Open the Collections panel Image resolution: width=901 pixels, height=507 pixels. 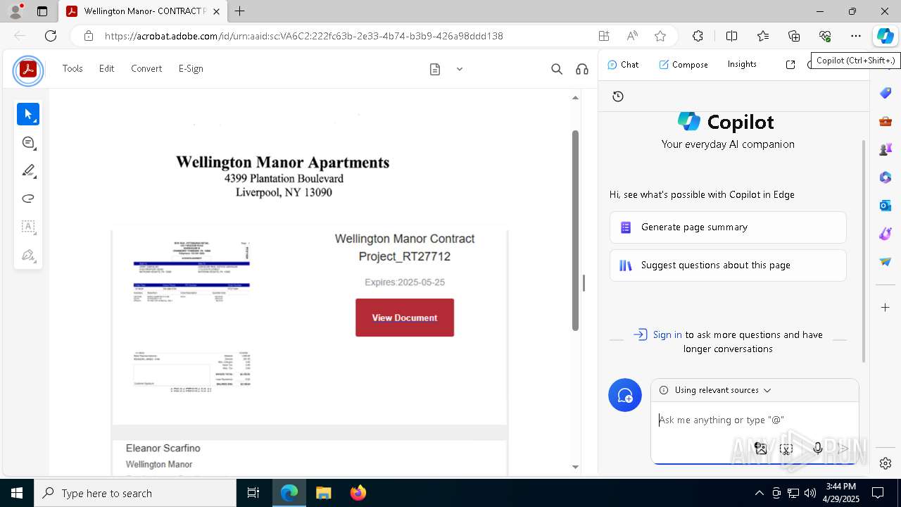(794, 36)
